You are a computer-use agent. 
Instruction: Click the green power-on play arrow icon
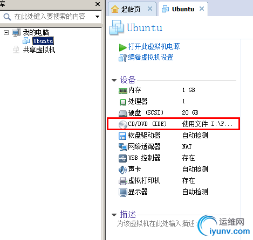122,47
